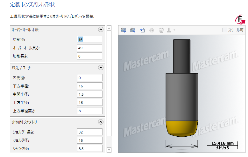Click the オーバーオール長さ input field
This screenshot has height=157, width=248.
[89, 48]
